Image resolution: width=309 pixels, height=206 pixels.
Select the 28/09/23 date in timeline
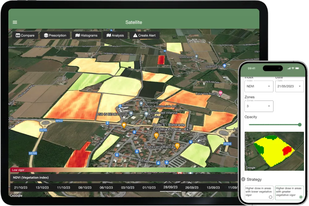(171, 187)
